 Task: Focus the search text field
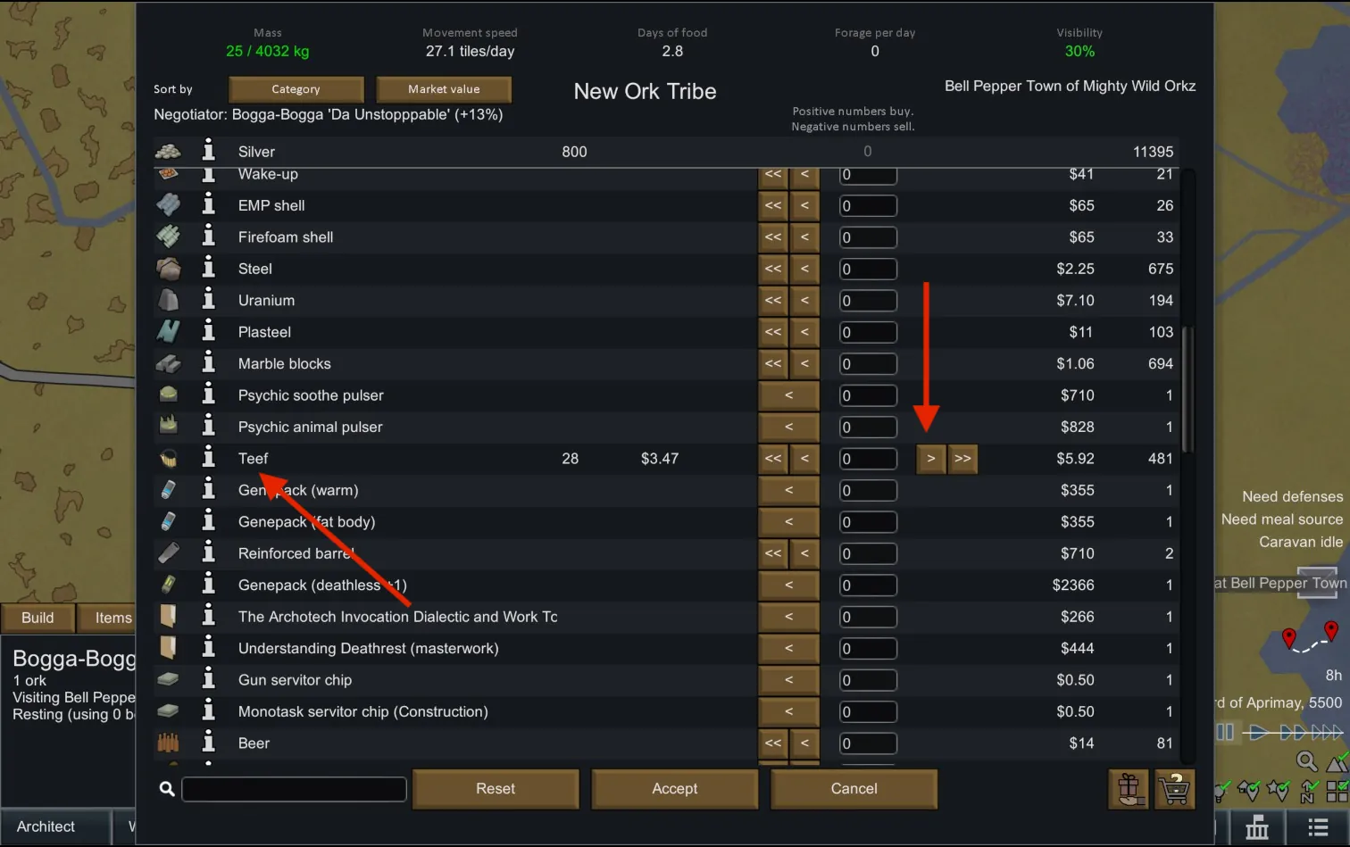294,789
